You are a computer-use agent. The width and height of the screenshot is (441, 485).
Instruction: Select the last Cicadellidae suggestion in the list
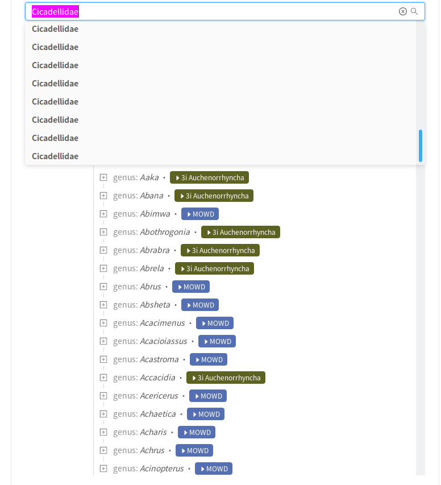(x=55, y=156)
